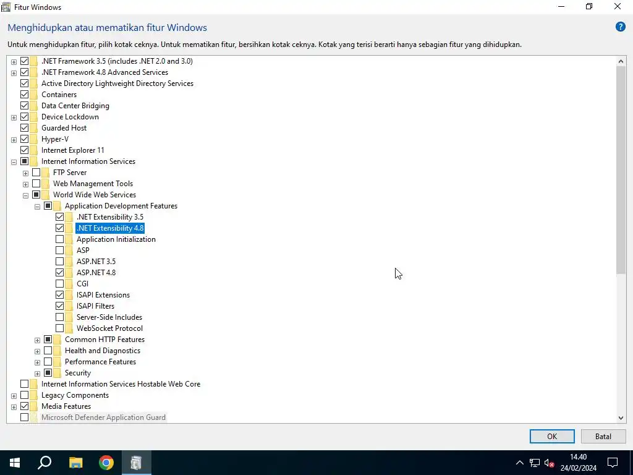Enable WebSocket Protocol checkbox
This screenshot has width=633, height=475.
(x=60, y=328)
